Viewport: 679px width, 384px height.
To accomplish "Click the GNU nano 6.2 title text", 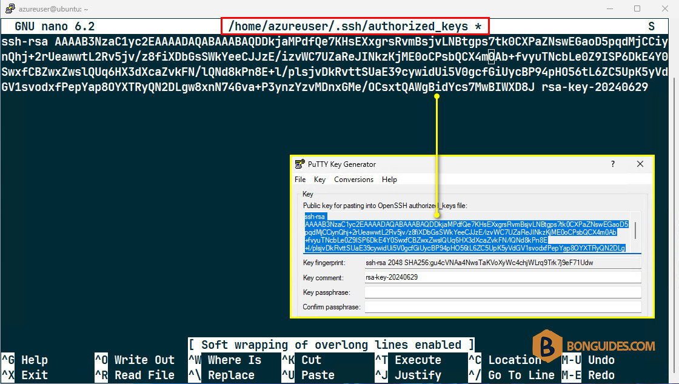I will coord(55,27).
